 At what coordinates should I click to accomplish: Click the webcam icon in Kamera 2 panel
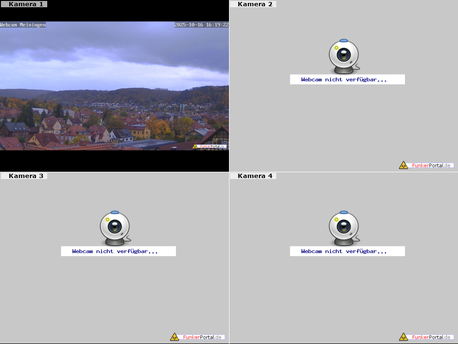click(x=344, y=55)
